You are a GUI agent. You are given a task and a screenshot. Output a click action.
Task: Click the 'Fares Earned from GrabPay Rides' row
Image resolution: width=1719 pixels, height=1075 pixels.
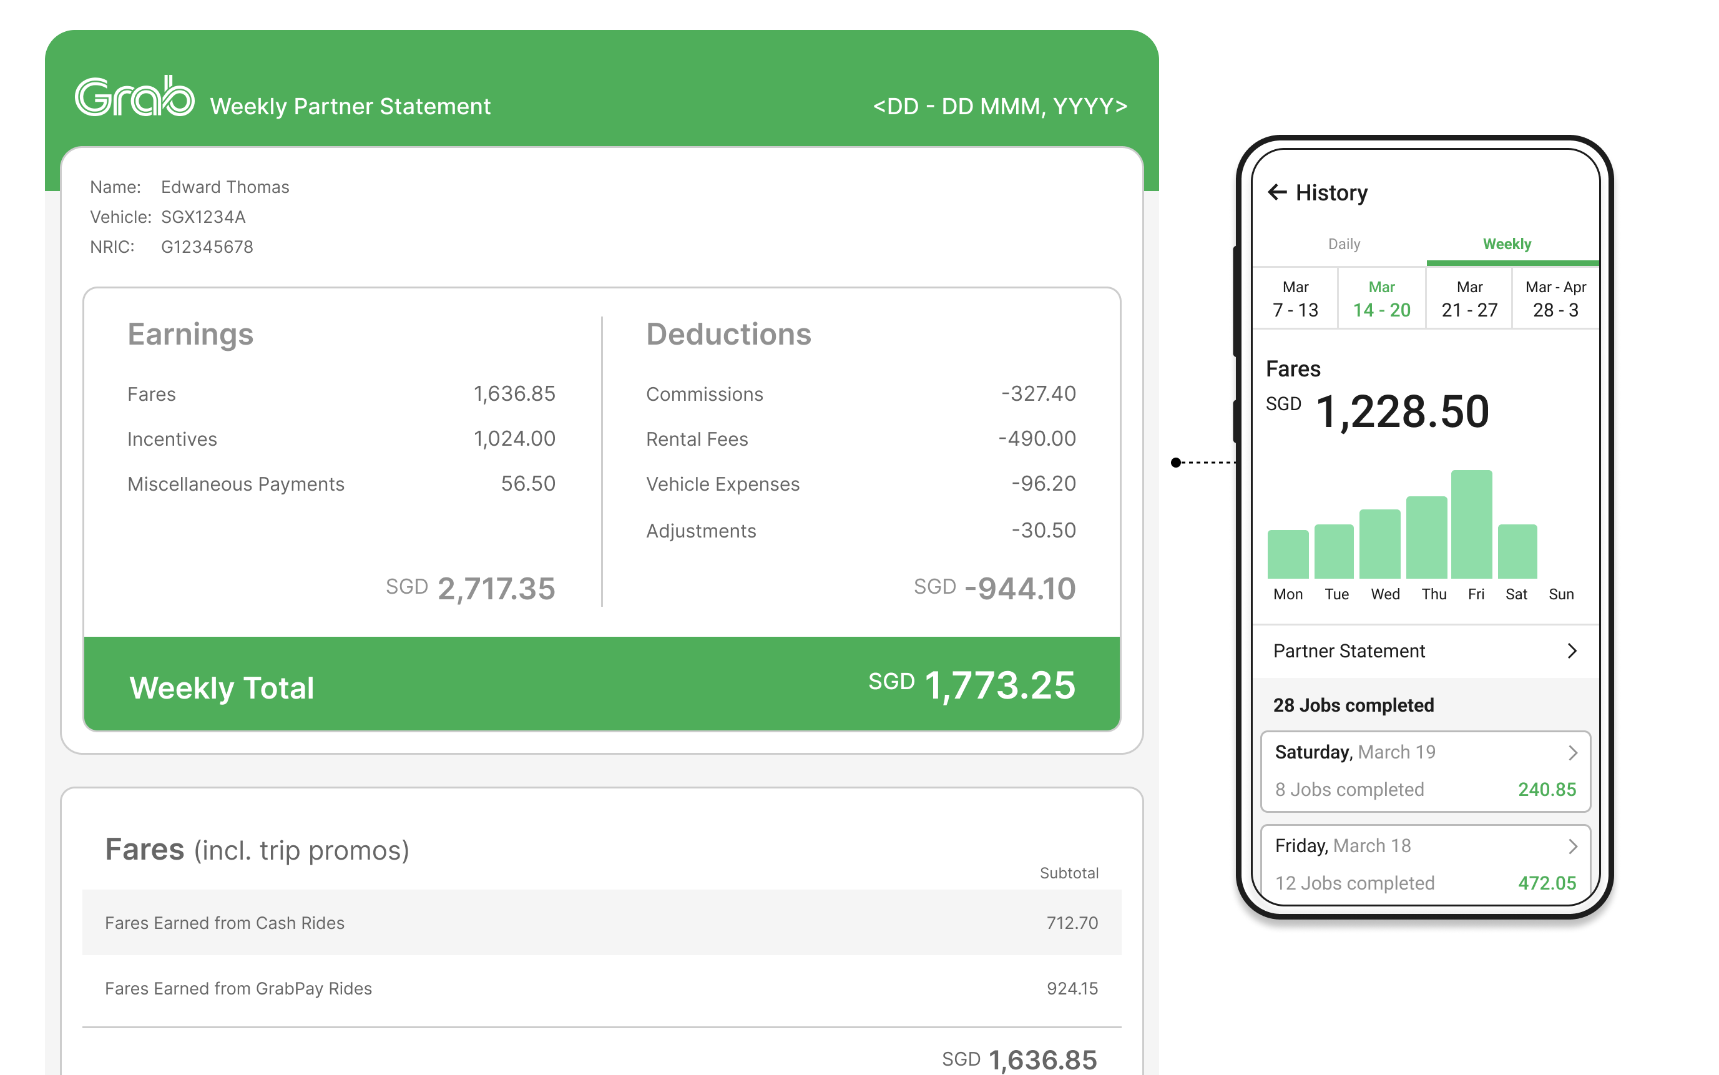pyautogui.click(x=602, y=989)
